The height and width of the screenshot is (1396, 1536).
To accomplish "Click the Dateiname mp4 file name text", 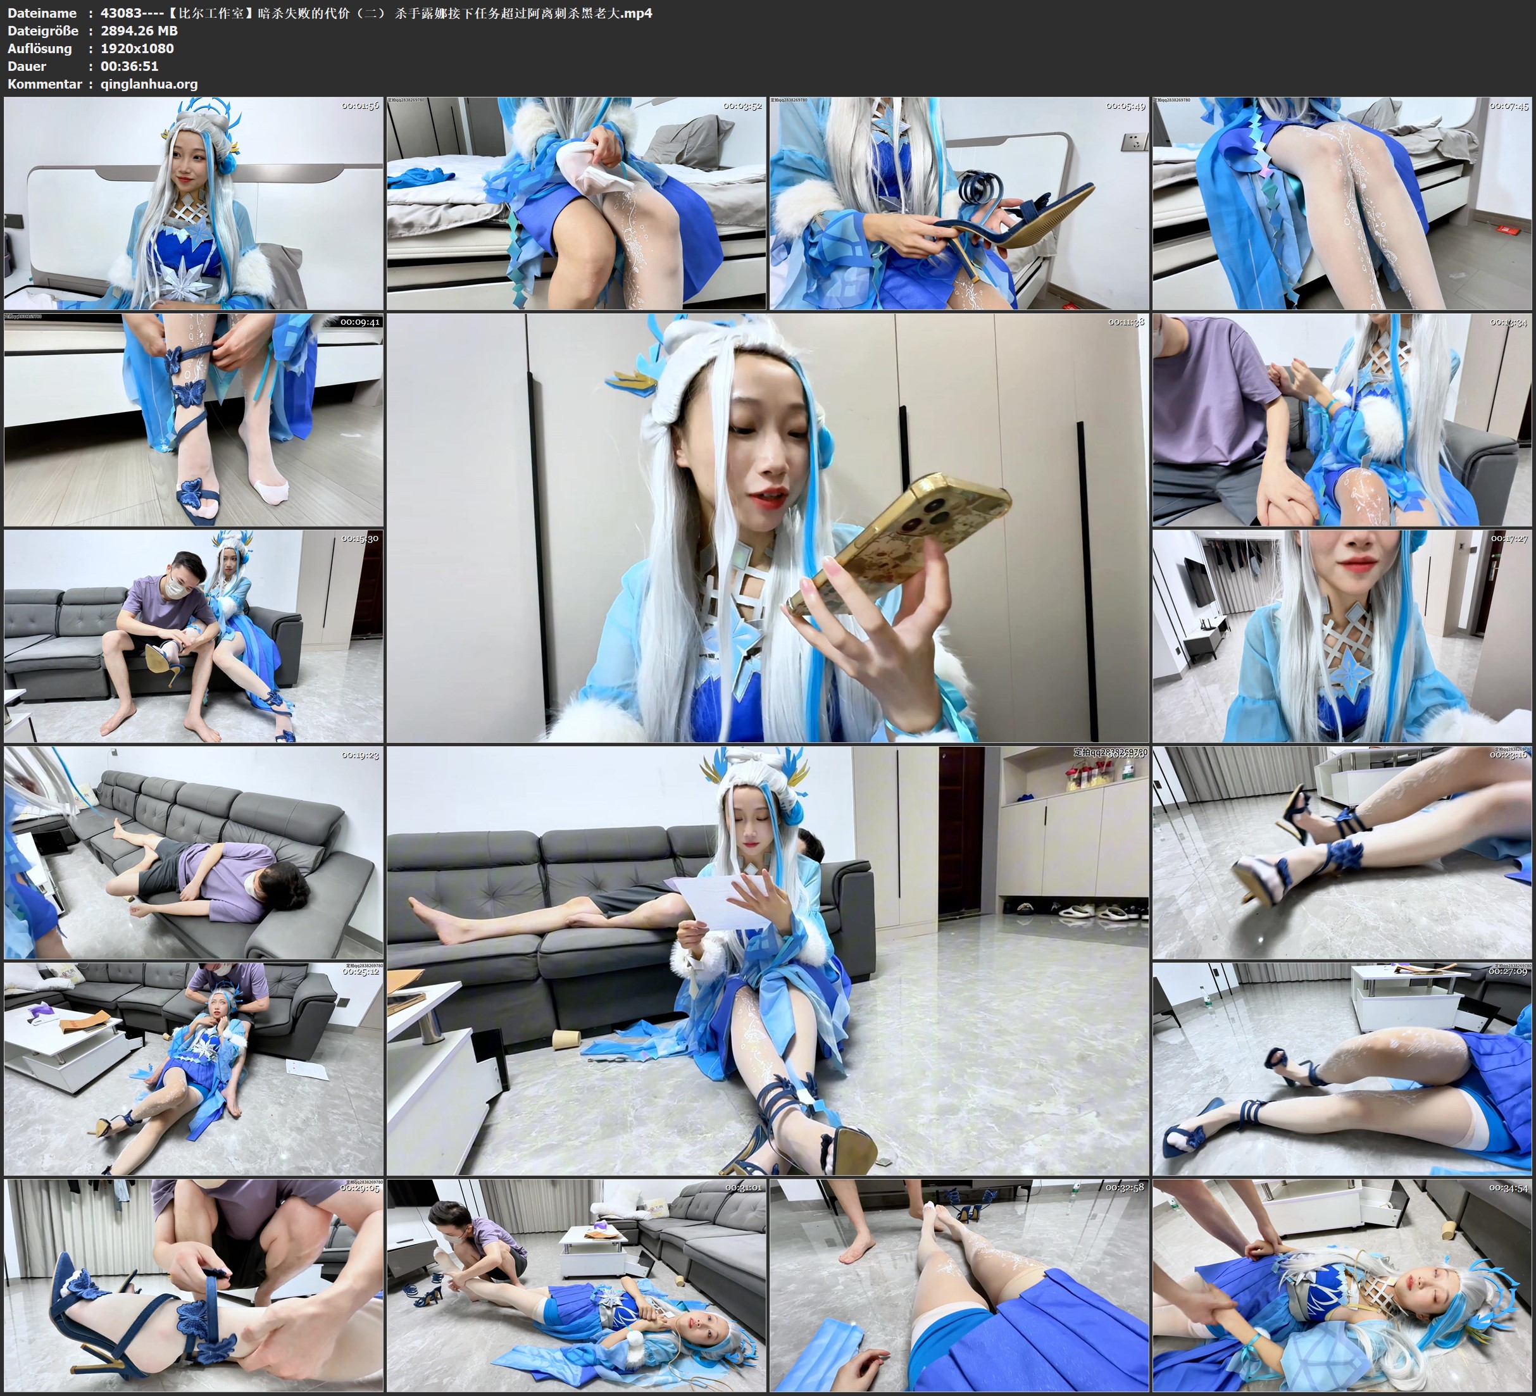I will (x=376, y=13).
